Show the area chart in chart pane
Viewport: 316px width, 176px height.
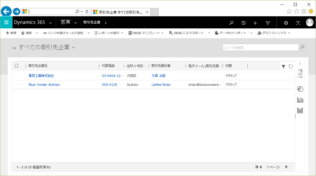coord(300,100)
